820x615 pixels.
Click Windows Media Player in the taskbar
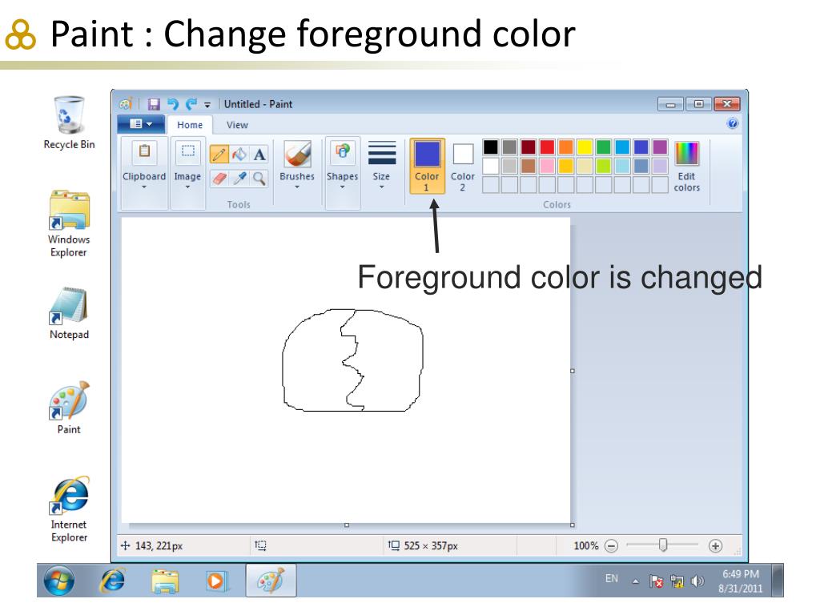216,581
